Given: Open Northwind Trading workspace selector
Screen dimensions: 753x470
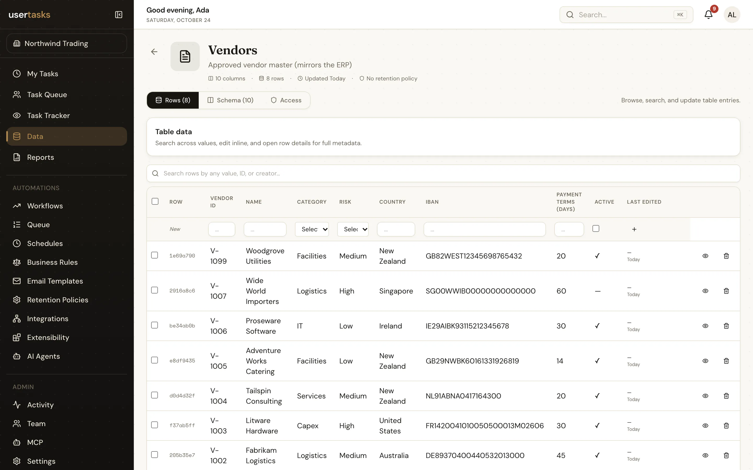Looking at the screenshot, I should 67,44.
